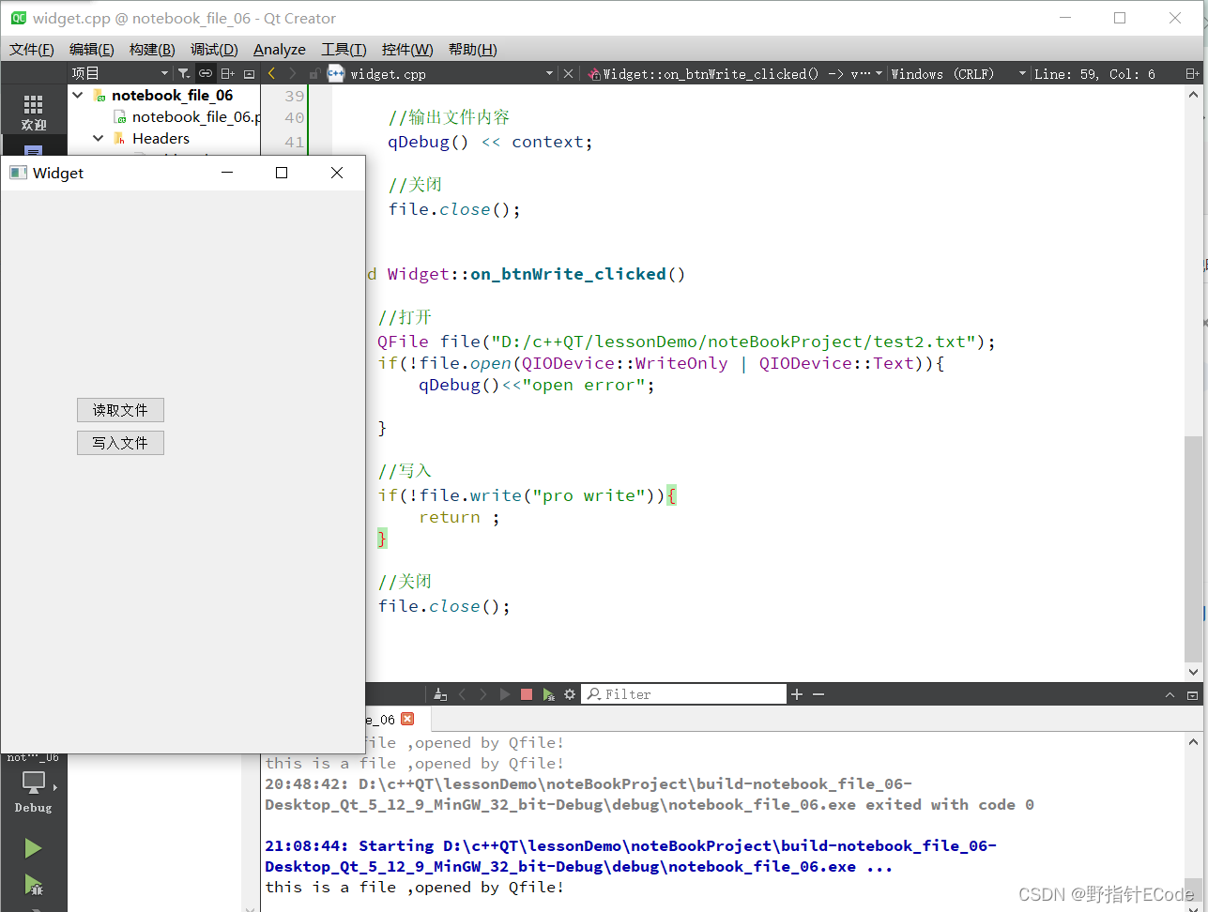
Task: Click the clear output broom icon
Action: [440, 694]
